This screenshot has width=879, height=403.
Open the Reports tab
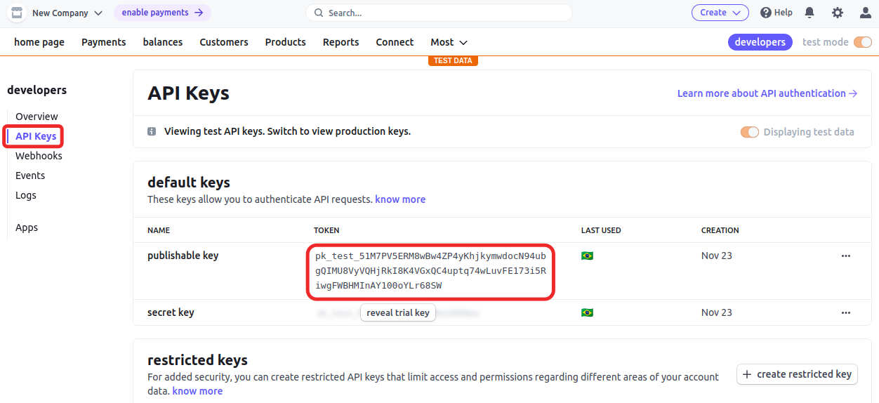(341, 42)
